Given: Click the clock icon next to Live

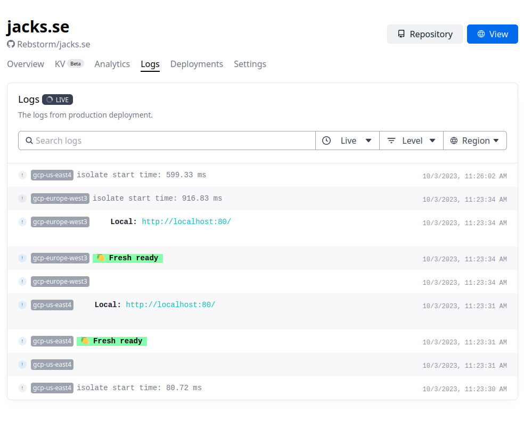Looking at the screenshot, I should tap(326, 141).
